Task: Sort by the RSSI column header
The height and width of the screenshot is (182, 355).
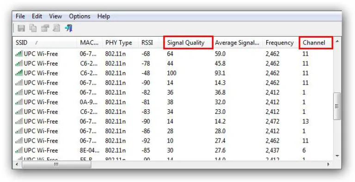Action: click(151, 43)
